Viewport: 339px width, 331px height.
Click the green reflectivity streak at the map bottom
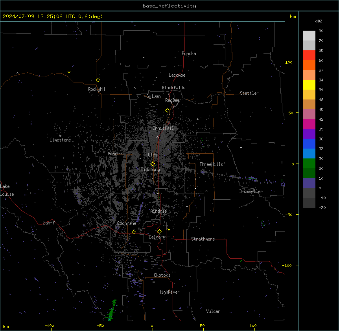pos(112,310)
